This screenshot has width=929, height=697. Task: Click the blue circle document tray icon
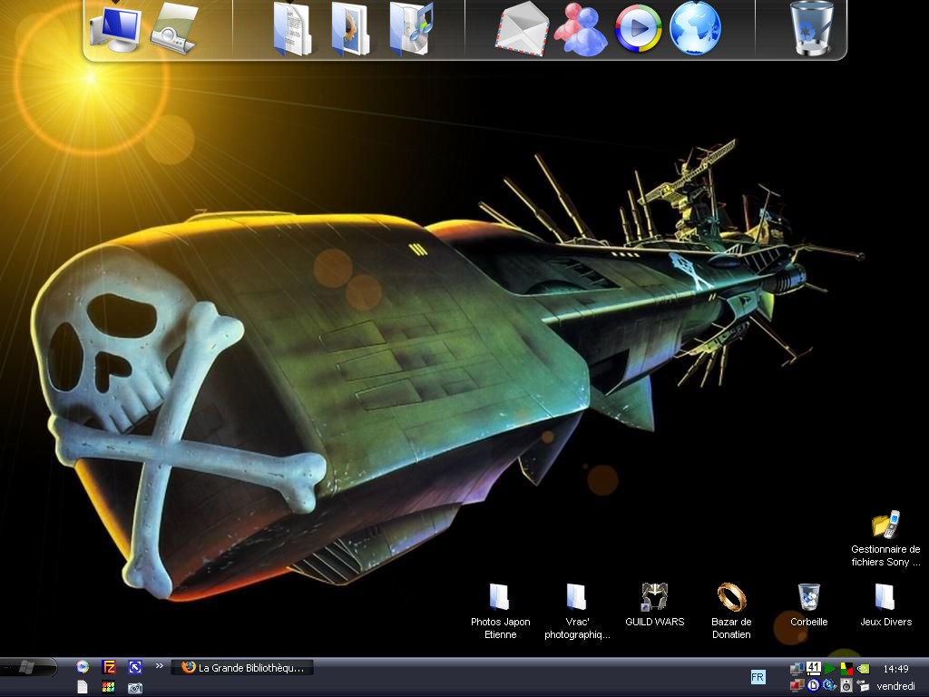click(814, 685)
